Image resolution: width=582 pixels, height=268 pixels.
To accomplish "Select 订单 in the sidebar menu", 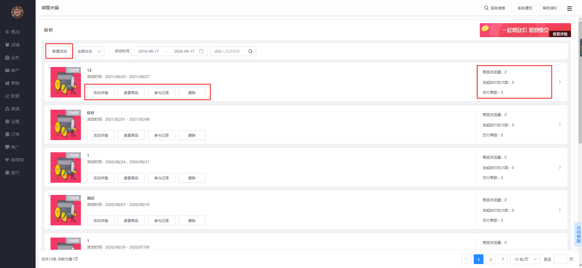I will 12,134.
